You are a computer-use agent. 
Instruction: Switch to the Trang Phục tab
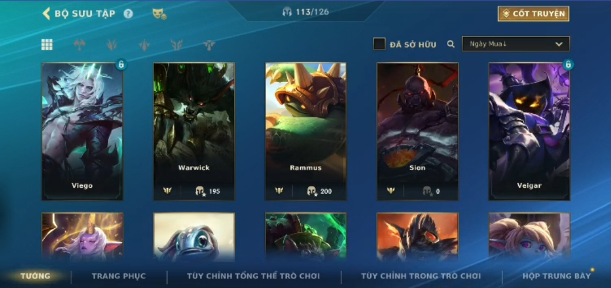(x=119, y=276)
